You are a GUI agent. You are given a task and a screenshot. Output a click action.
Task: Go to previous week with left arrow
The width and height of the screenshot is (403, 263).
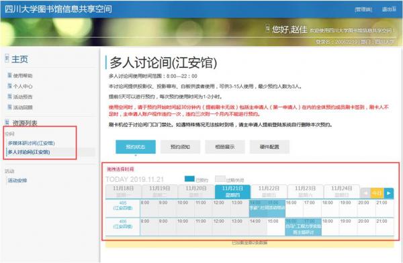click(365, 193)
